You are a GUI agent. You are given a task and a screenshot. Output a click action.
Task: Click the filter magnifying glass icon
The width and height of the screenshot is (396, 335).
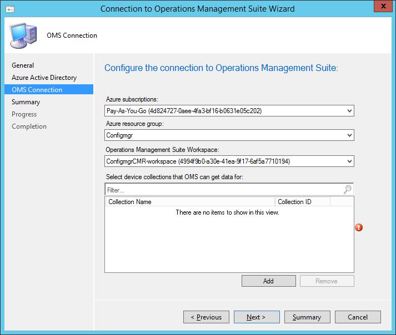[348, 190]
